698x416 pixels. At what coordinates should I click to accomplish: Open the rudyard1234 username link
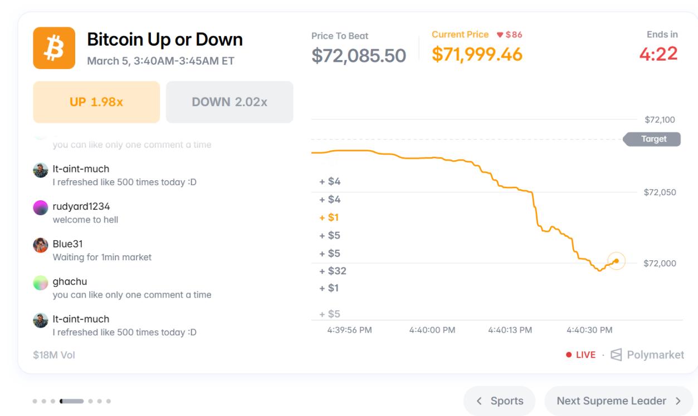(81, 206)
